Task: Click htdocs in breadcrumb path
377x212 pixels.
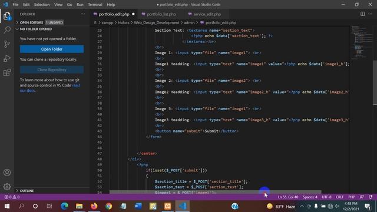Action: 124,22
